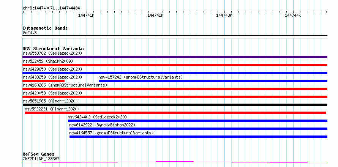Click the 144741k ruler tick label
The height and width of the screenshot is (167, 338).
click(86, 15)
